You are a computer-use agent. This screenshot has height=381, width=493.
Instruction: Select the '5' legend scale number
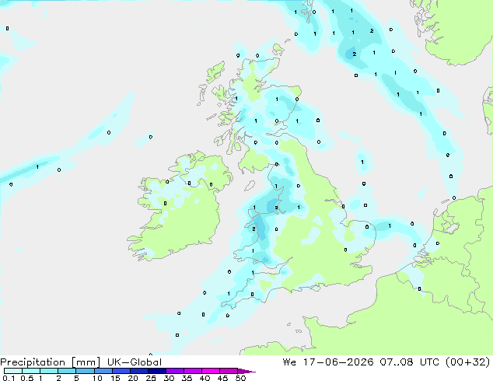pos(76,378)
